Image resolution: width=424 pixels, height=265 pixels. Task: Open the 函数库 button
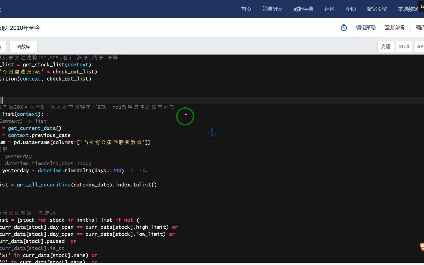[23, 46]
